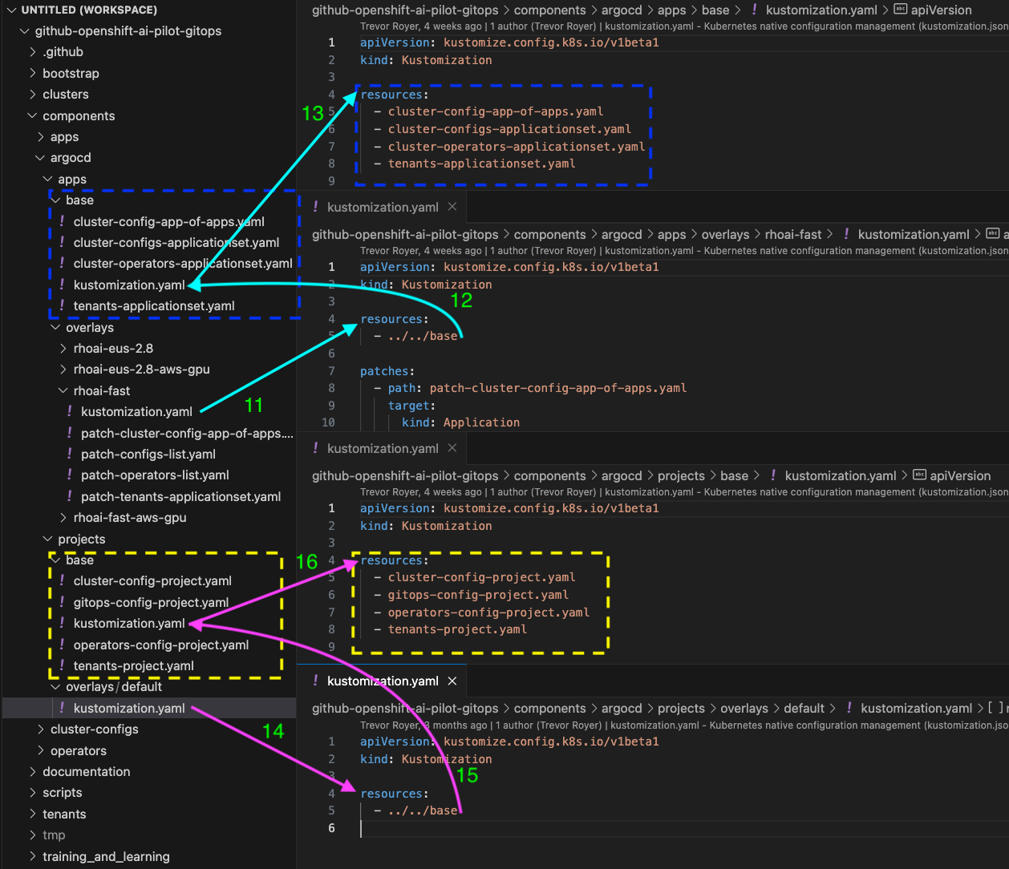Open cluster-config-app-of-apps.yaml file
Screen dimensions: 1009x869
pyautogui.click(x=168, y=221)
